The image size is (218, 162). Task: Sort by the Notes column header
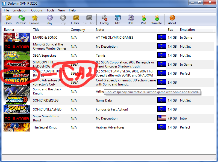(126, 30)
